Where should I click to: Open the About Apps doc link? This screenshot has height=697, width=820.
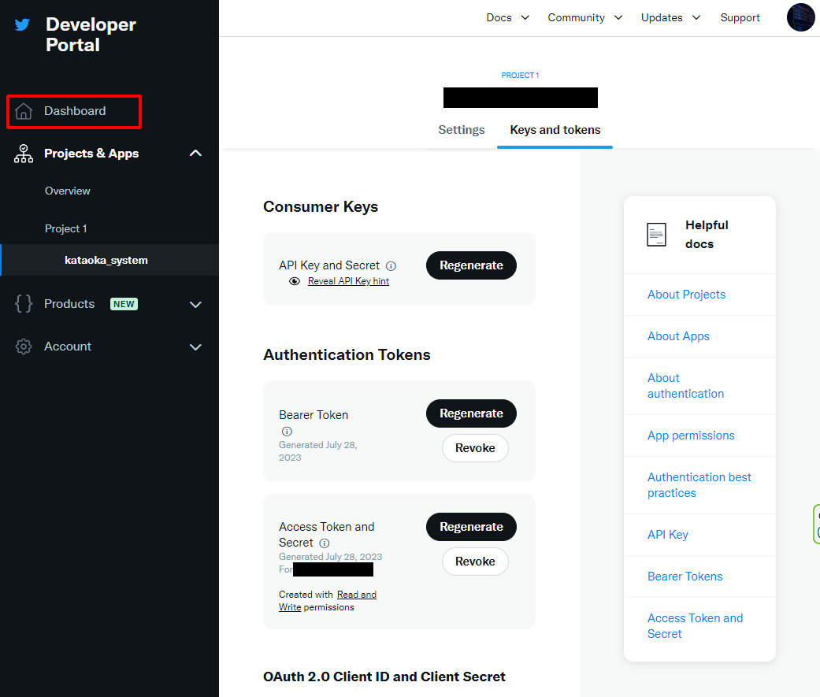tap(678, 336)
